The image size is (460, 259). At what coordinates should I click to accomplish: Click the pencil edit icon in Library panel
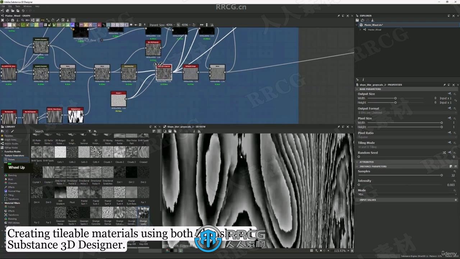pos(12,131)
